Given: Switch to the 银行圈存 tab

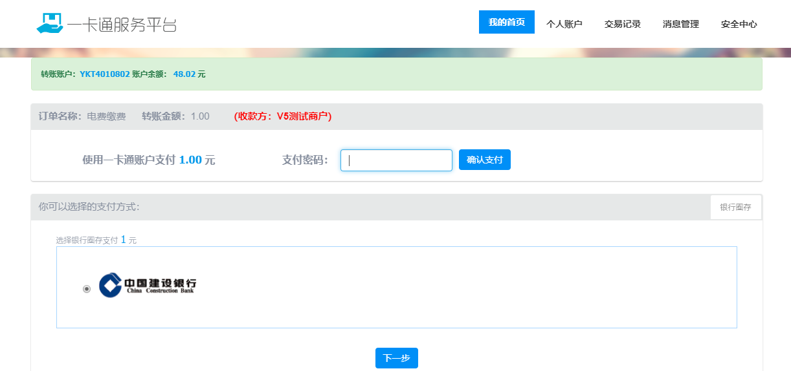Looking at the screenshot, I should pyautogui.click(x=735, y=207).
